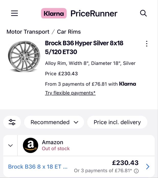Viewport: 158px width, 178px height.
Task: Toggle the Price incl. delivery option
Action: (117, 122)
